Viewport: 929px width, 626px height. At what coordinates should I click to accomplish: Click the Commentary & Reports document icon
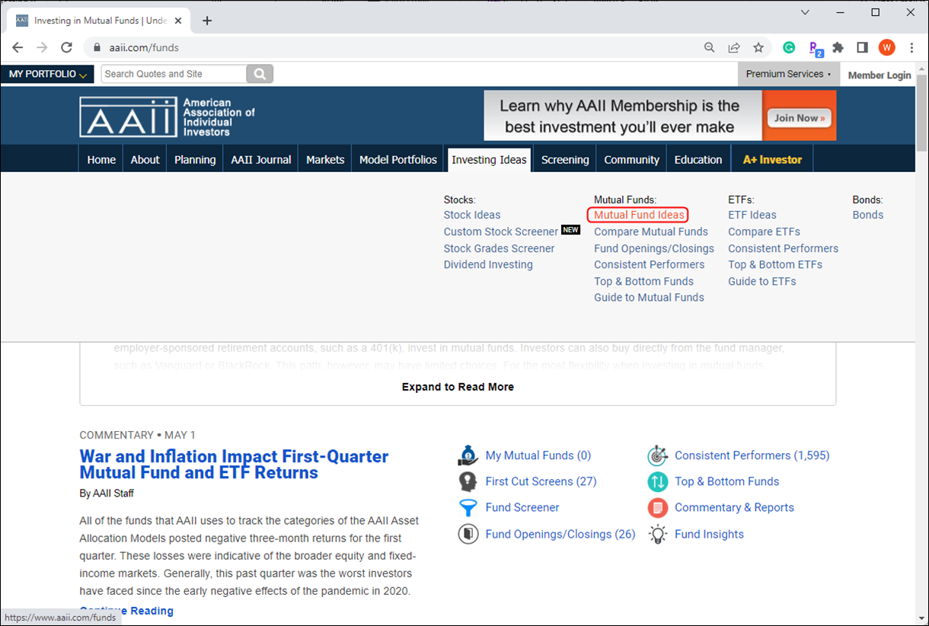pos(657,507)
